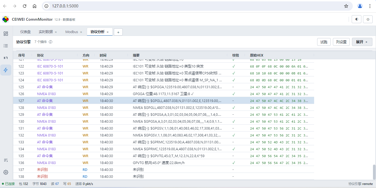376x188 pixels.
Task: Click HEX value in row 122
Action: [x=279, y=66]
